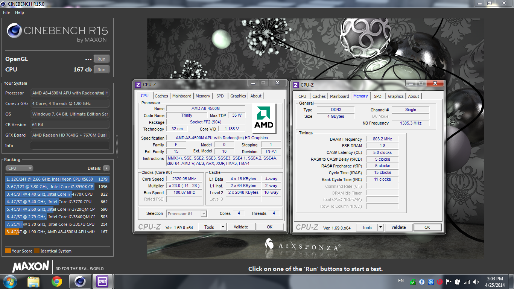Image resolution: width=514 pixels, height=289 pixels.
Task: Switch to CPU-Z taskbar icon
Action: click(x=102, y=281)
